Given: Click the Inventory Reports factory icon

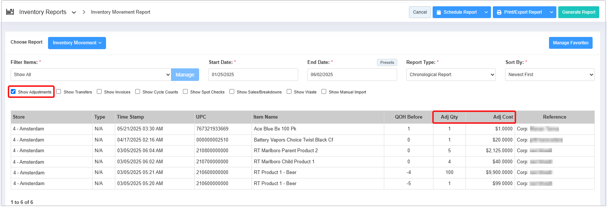Looking at the screenshot, I should coord(10,12).
